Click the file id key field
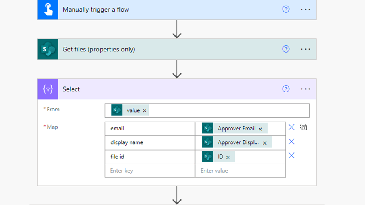The width and height of the screenshot is (365, 205). 150,157
